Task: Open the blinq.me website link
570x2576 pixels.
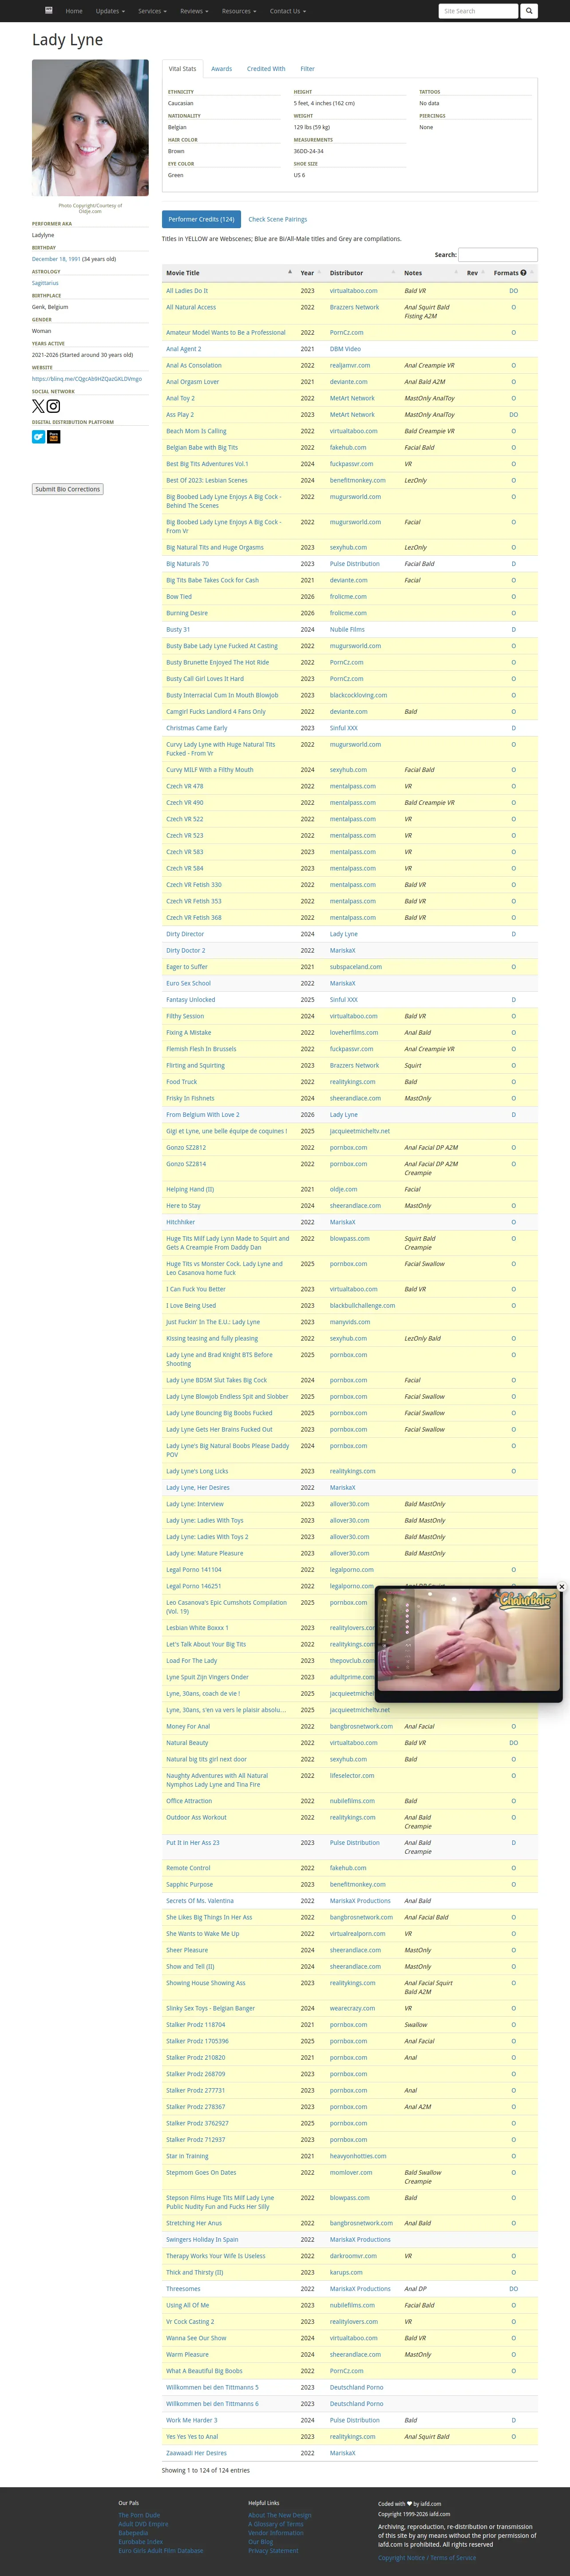Action: (87, 379)
